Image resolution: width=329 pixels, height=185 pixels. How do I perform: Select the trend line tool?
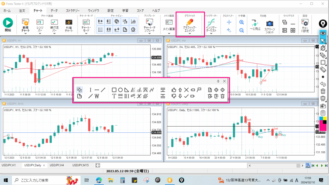point(103,90)
